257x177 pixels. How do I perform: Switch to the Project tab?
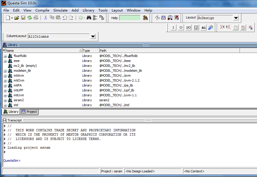point(29,112)
